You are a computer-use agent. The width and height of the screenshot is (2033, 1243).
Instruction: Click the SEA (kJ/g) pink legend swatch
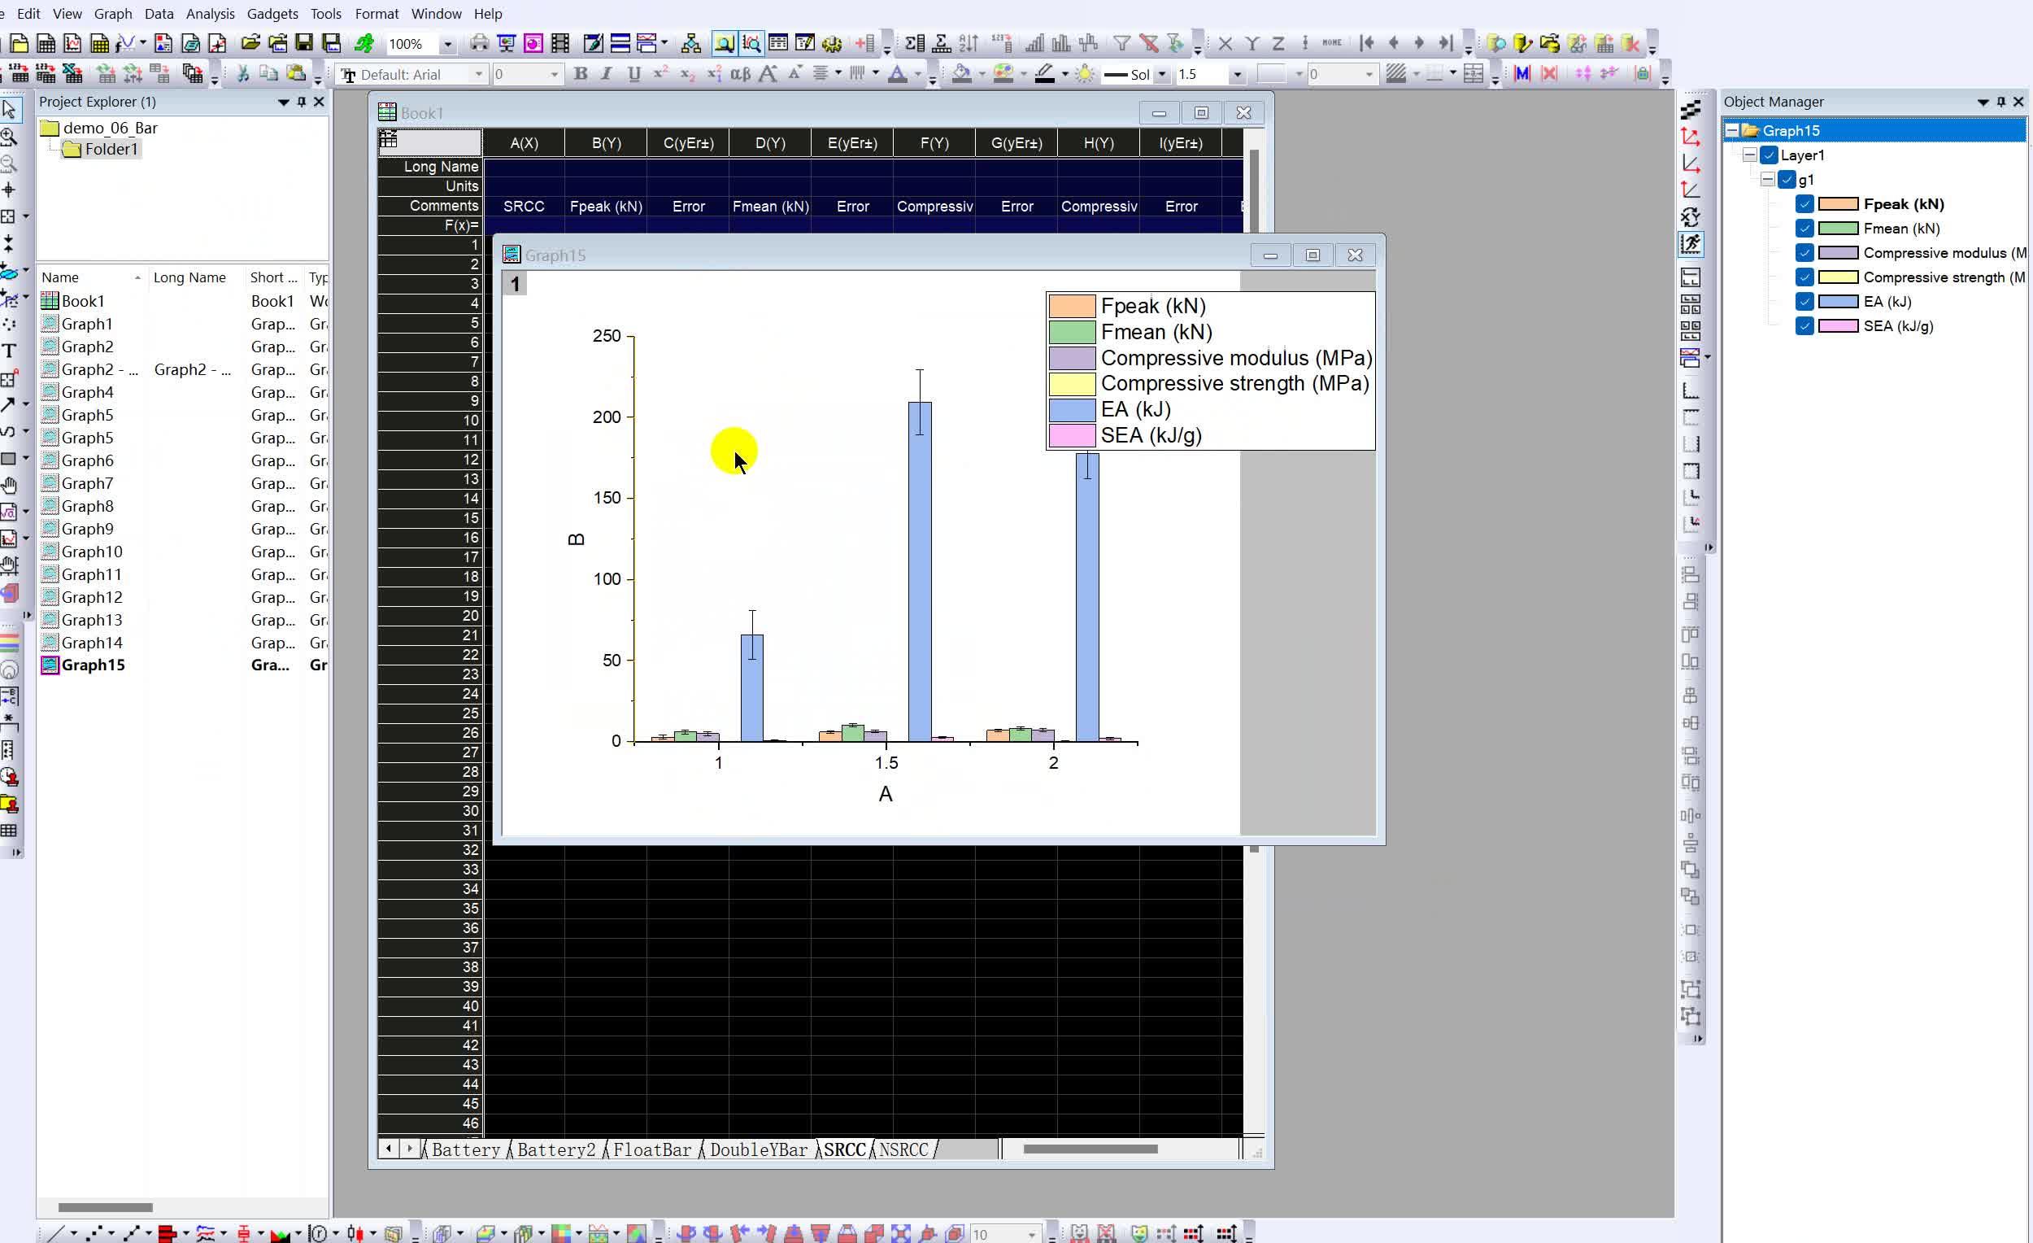pos(1072,436)
